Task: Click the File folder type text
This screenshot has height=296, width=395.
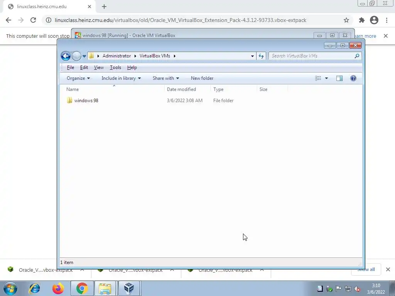Action: tap(223, 101)
